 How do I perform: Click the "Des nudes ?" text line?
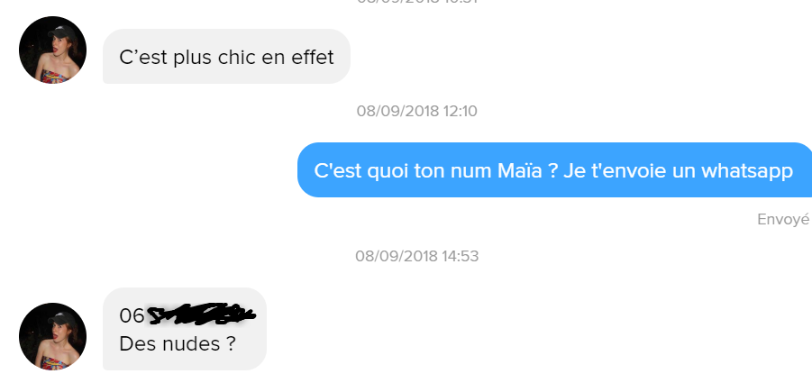pos(178,343)
